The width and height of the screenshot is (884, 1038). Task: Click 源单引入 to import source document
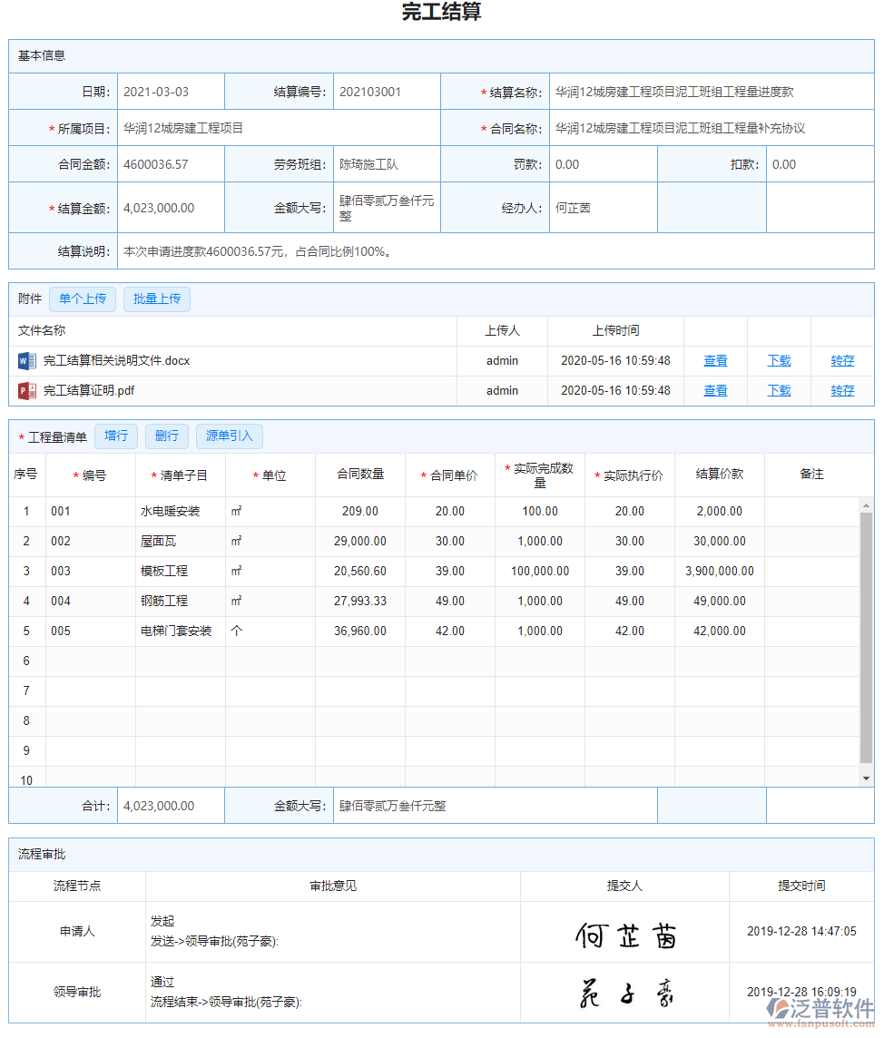click(x=229, y=436)
